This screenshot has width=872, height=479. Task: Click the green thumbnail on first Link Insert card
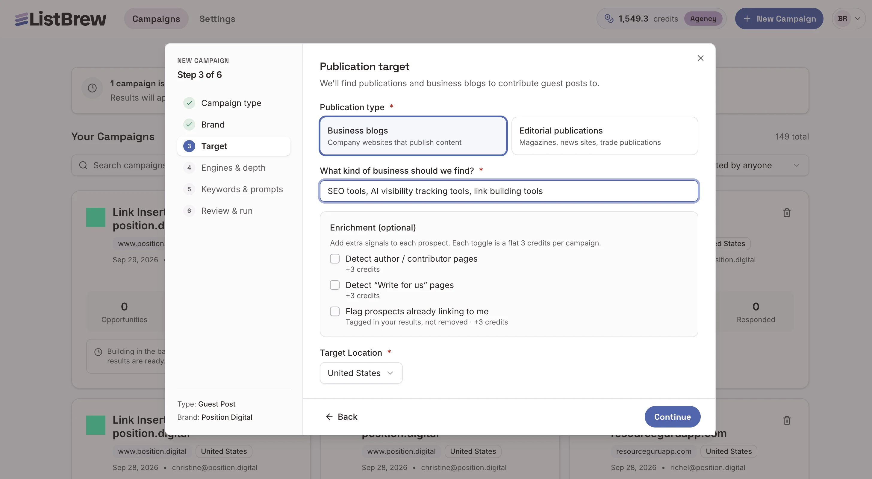(x=96, y=217)
